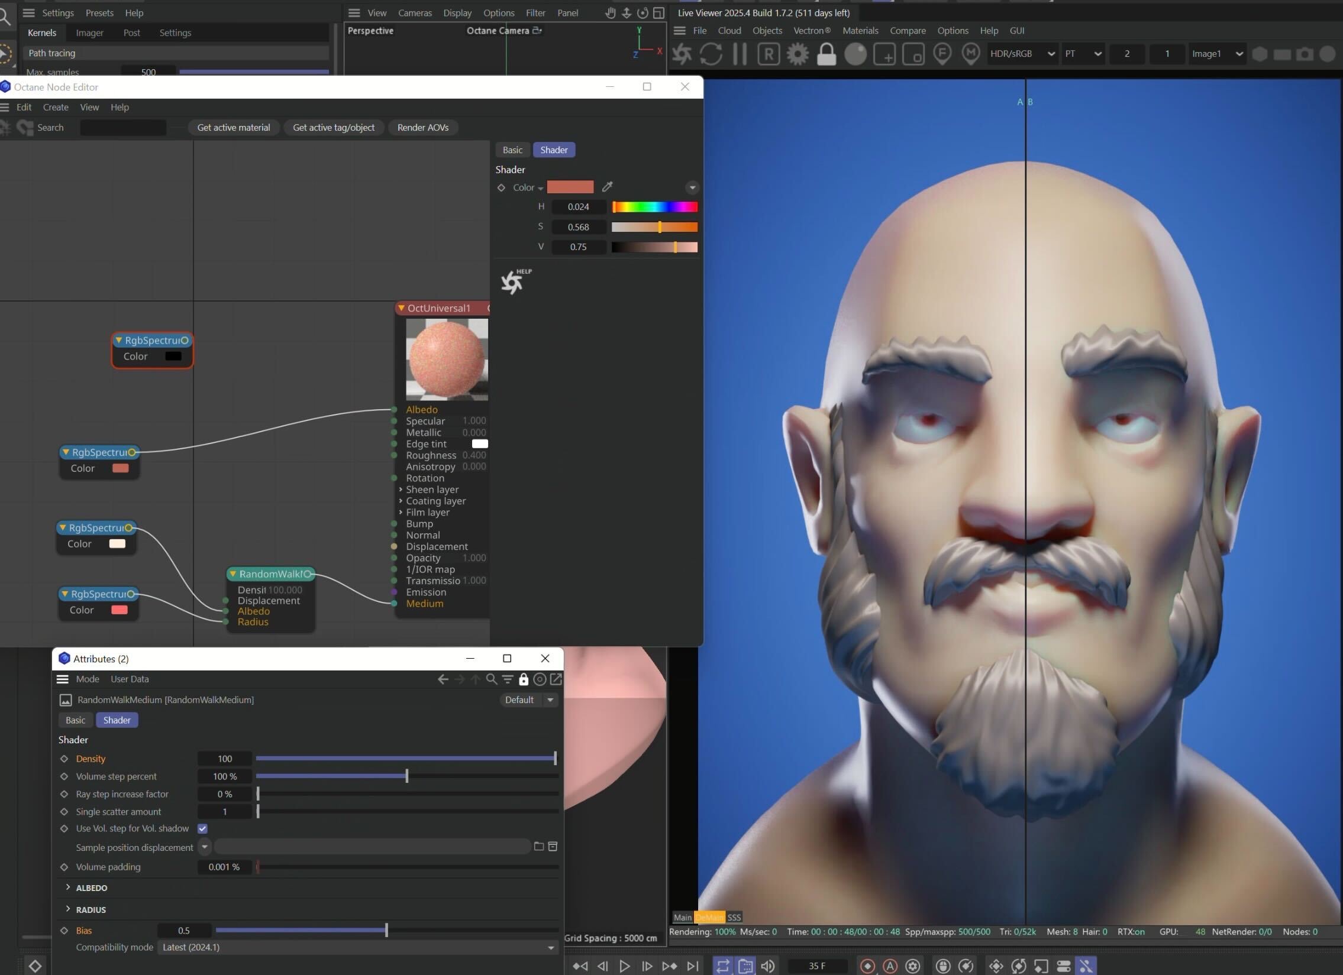This screenshot has height=975, width=1343.
Task: Click the Render AOVs button
Action: pyautogui.click(x=422, y=127)
